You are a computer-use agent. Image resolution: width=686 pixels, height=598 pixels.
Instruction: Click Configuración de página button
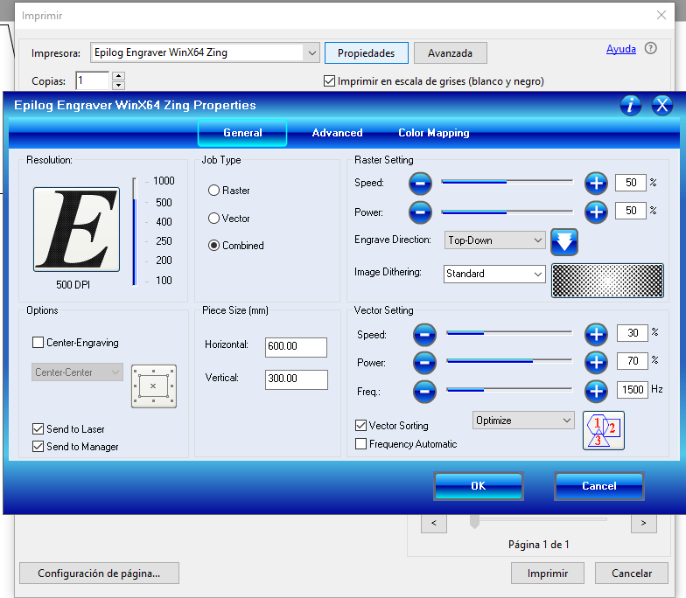pyautogui.click(x=99, y=574)
